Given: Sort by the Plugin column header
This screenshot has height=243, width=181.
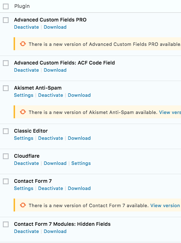Looking at the screenshot, I should 22,6.
